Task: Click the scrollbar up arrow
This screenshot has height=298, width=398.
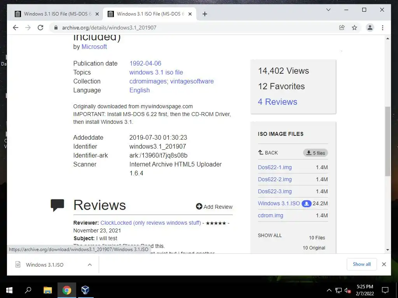Action: [x=388, y=38]
